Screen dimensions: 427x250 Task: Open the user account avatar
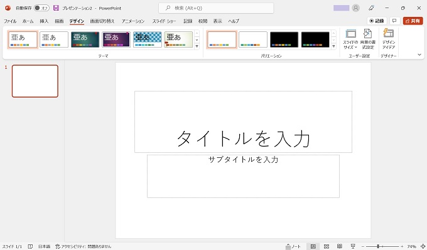[355, 8]
